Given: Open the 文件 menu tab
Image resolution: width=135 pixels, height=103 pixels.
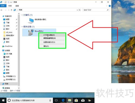Looking at the screenshot, I should point(3,6).
